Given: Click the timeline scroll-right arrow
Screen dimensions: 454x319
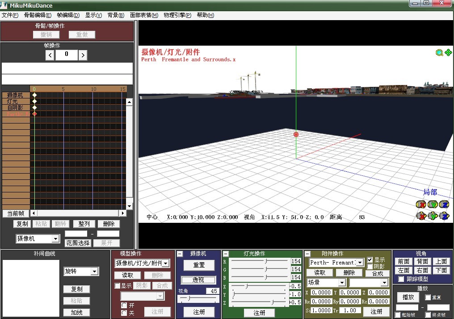Looking at the screenshot, I should click(x=123, y=213).
